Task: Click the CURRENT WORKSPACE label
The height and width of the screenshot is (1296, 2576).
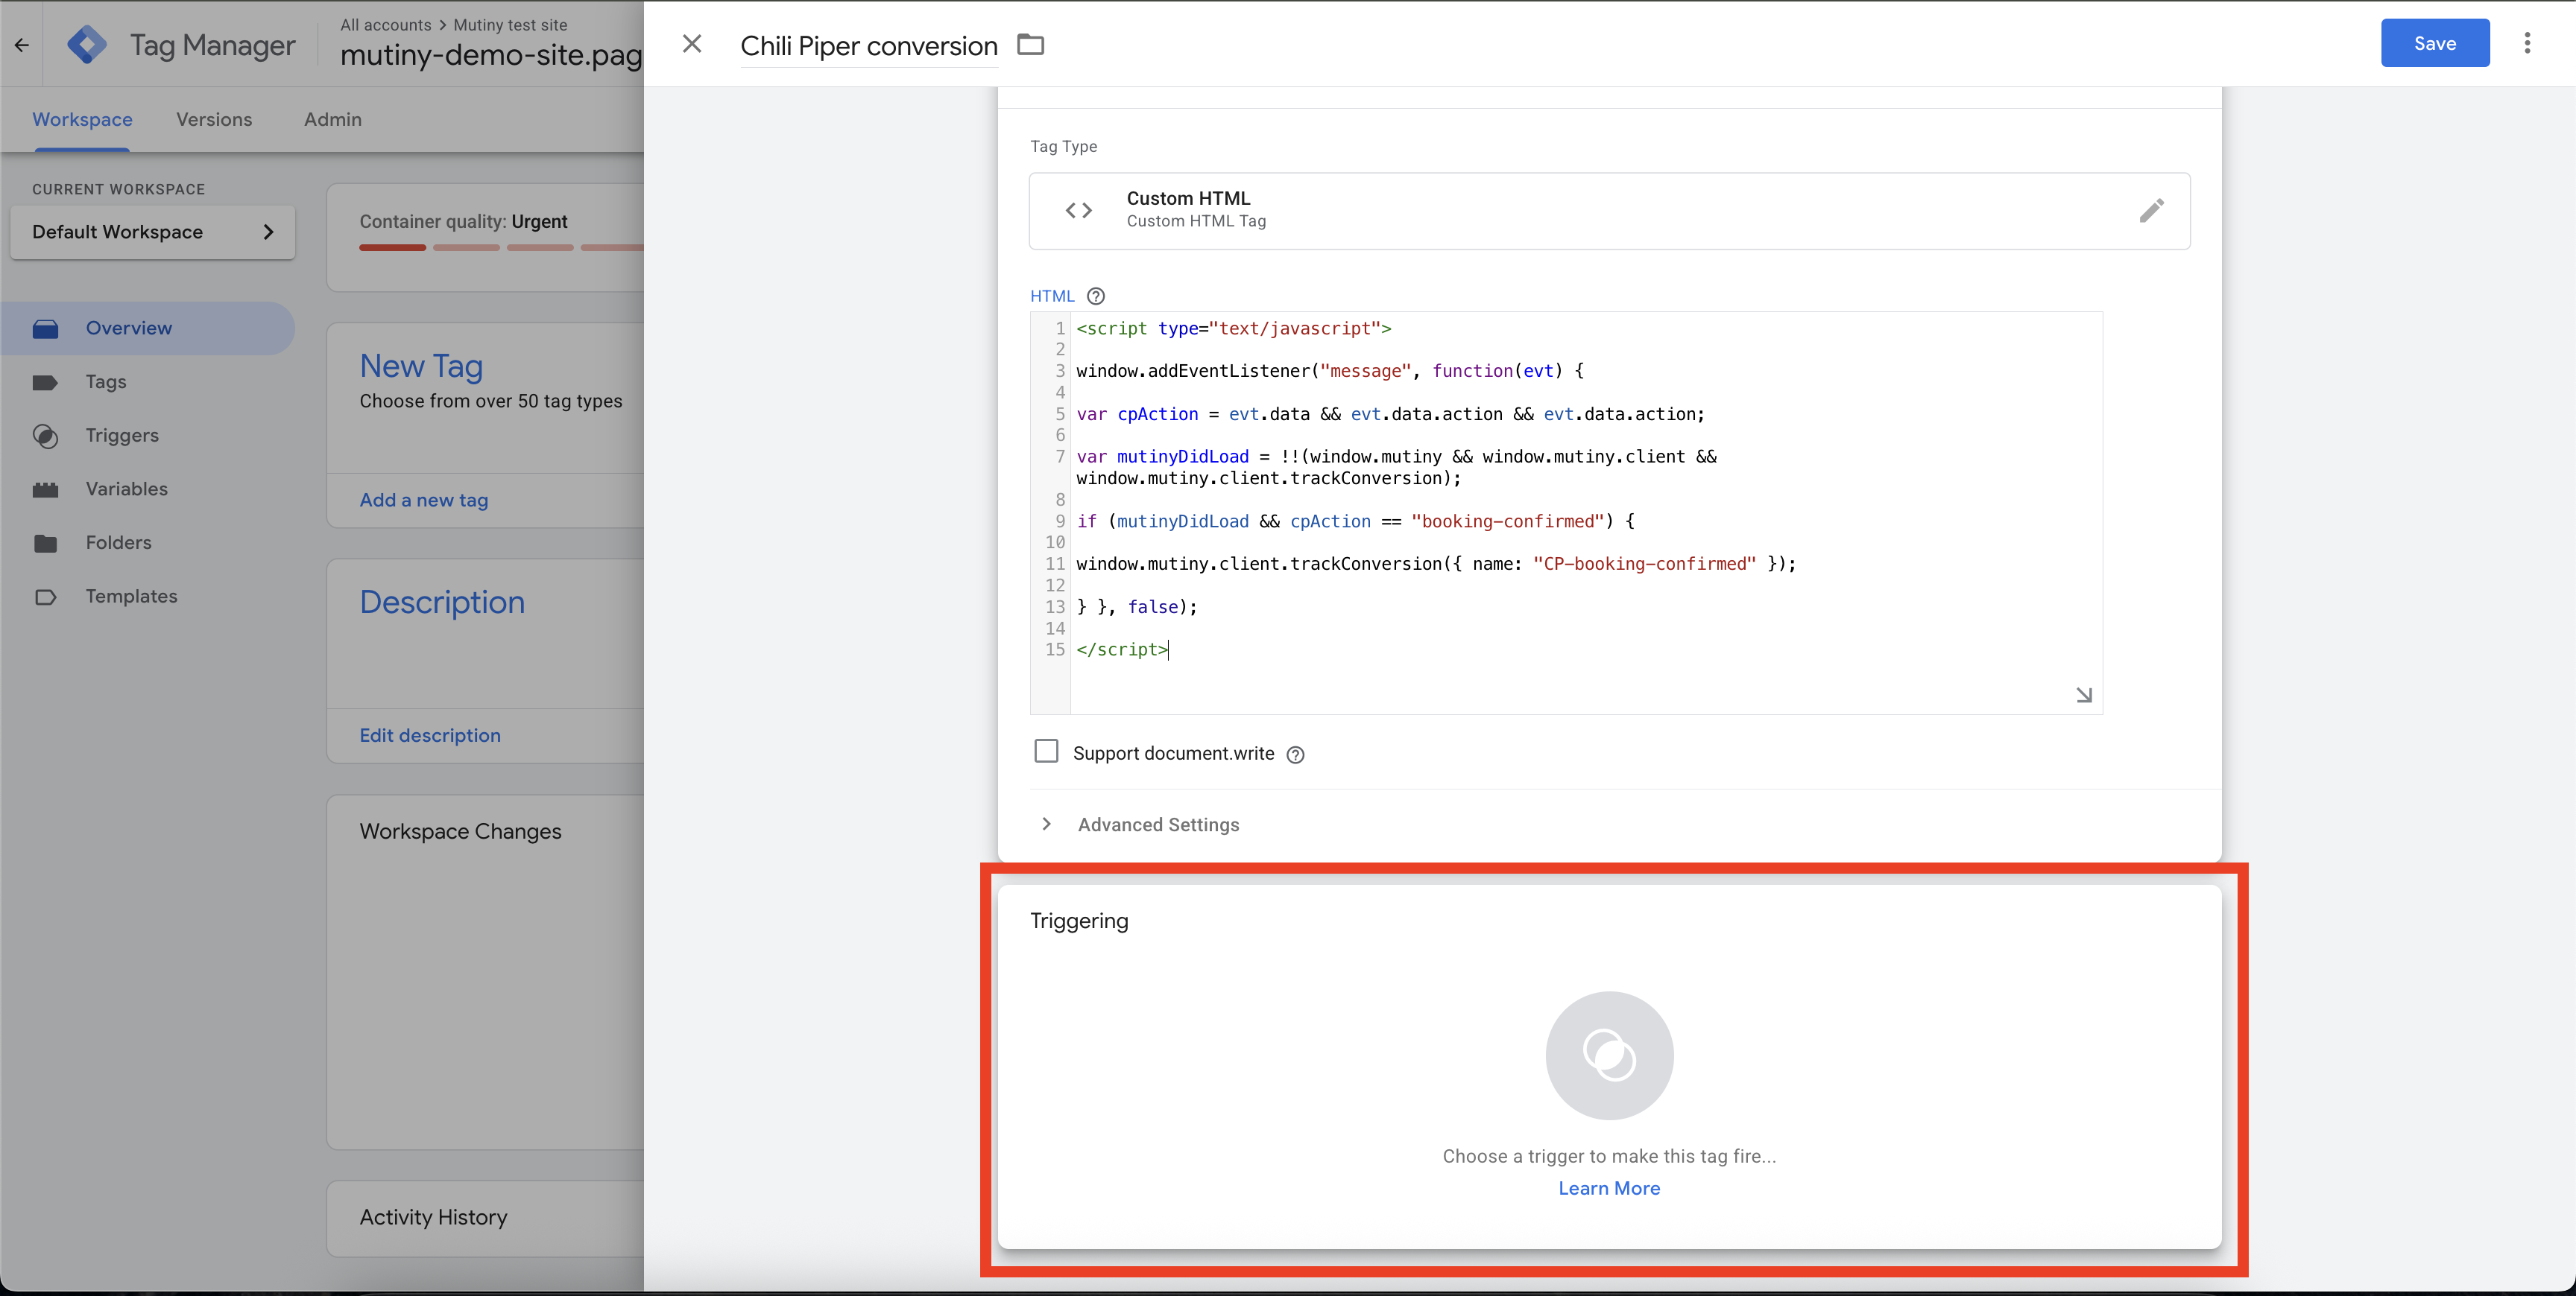Action: click(x=118, y=189)
